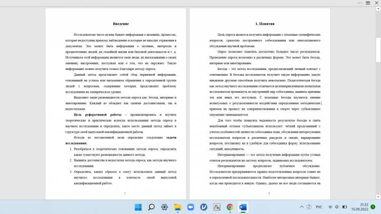Launch Settings from the taskbar gear

(x=164, y=207)
